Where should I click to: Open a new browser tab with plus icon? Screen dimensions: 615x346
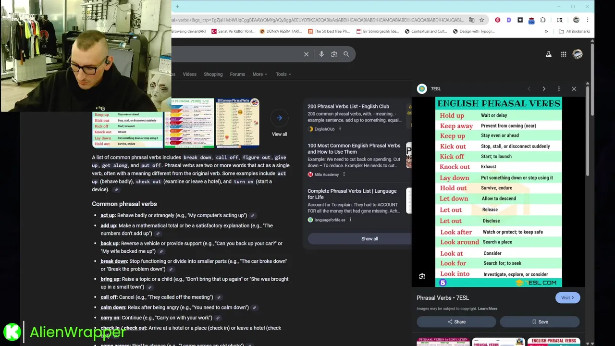[177, 6]
